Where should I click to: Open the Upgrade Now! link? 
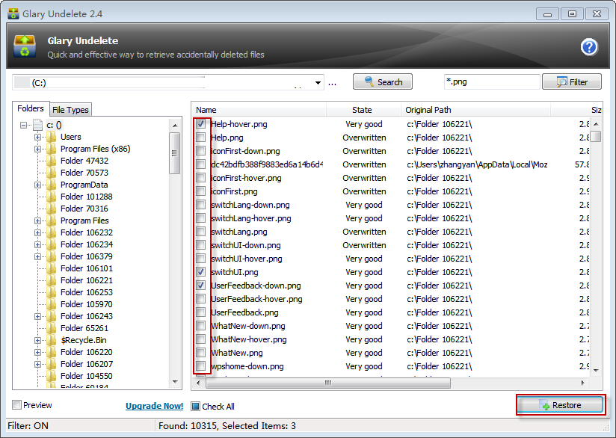(x=154, y=406)
